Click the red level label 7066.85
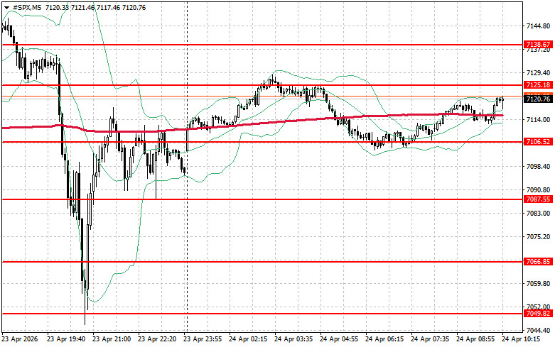Image resolution: width=555 pixels, height=347 pixels. pos(538,261)
